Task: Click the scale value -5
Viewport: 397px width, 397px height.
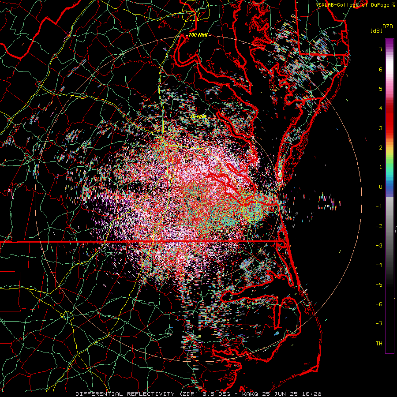Action: point(379,285)
